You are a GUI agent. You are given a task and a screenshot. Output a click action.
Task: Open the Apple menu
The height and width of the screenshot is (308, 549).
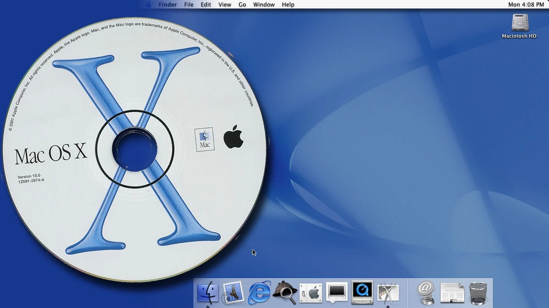[148, 4]
